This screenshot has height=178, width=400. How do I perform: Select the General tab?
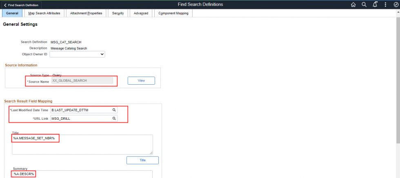tap(12, 13)
